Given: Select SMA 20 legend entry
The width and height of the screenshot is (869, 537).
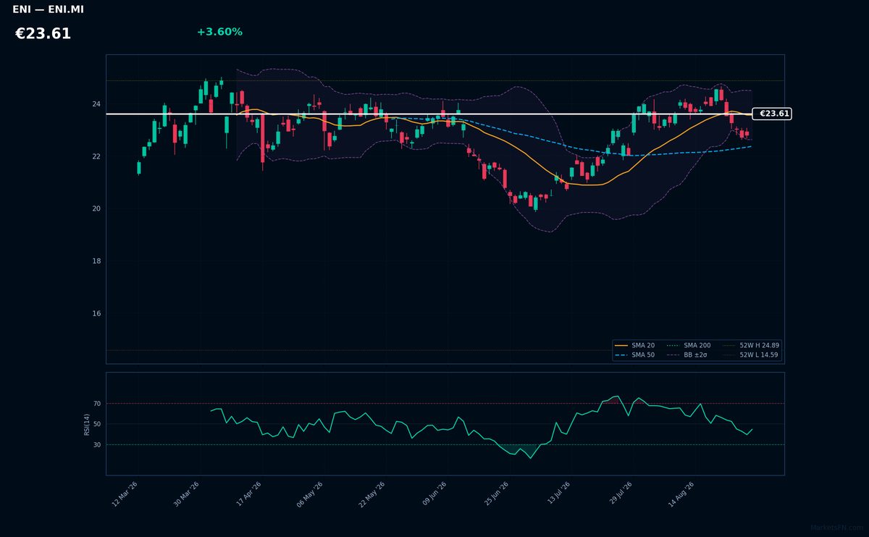Looking at the screenshot, I should pos(635,346).
